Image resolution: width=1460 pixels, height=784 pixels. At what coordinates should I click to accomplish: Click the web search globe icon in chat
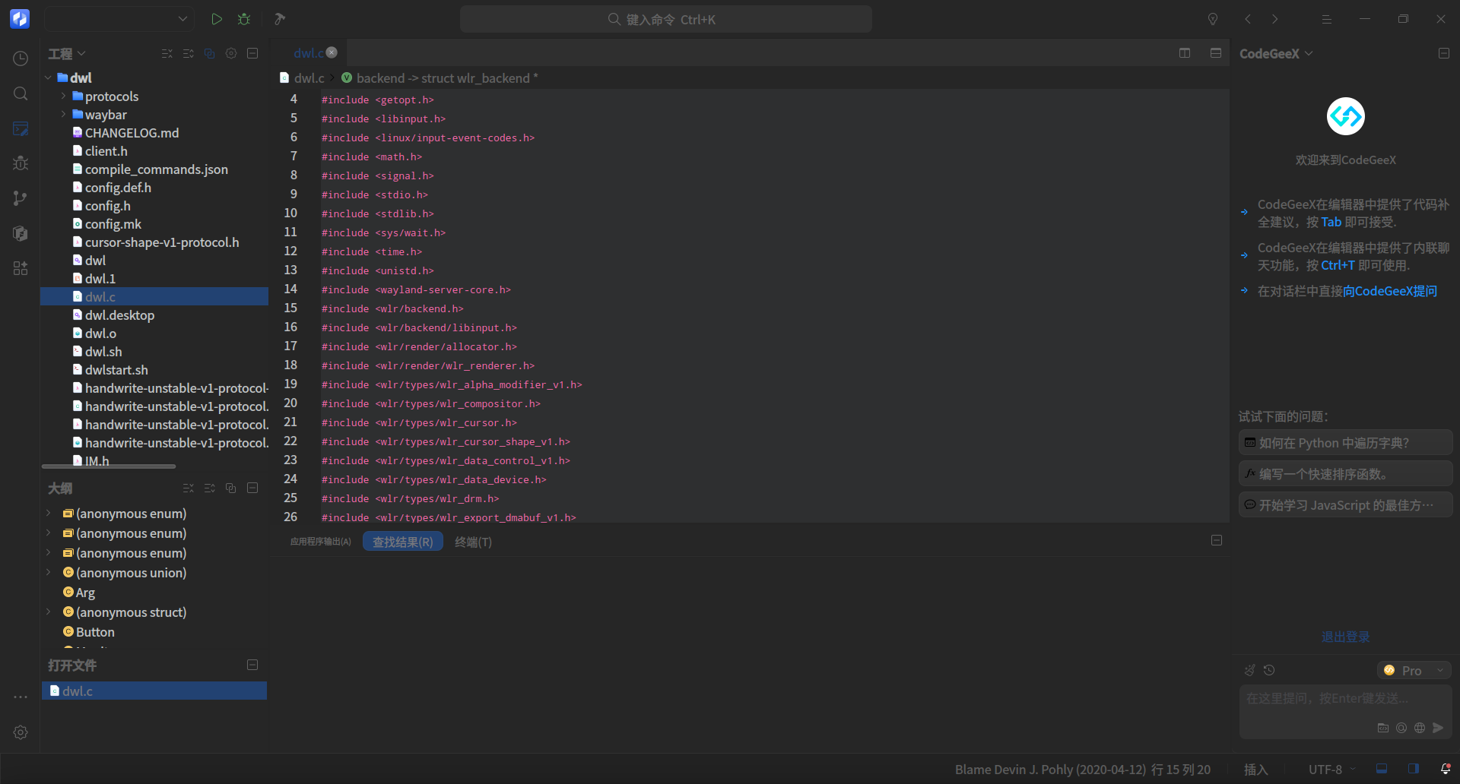click(x=1420, y=728)
